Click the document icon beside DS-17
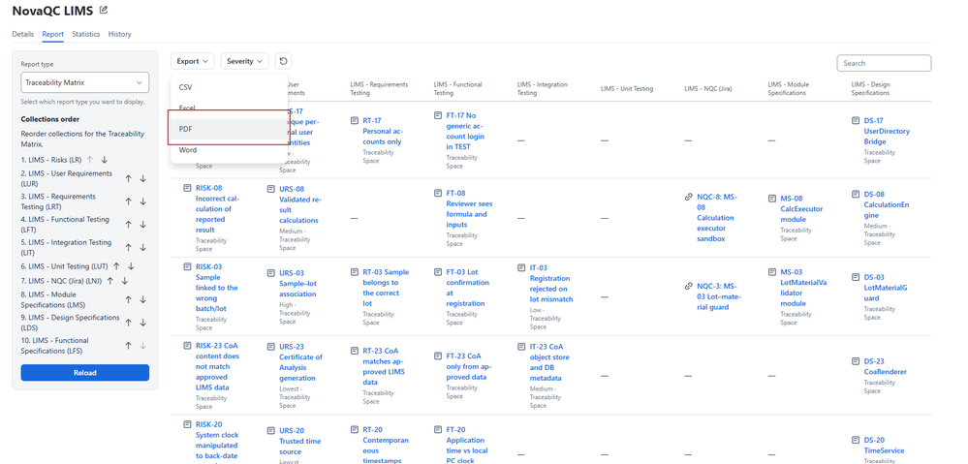The height and width of the screenshot is (464, 968). click(x=855, y=120)
